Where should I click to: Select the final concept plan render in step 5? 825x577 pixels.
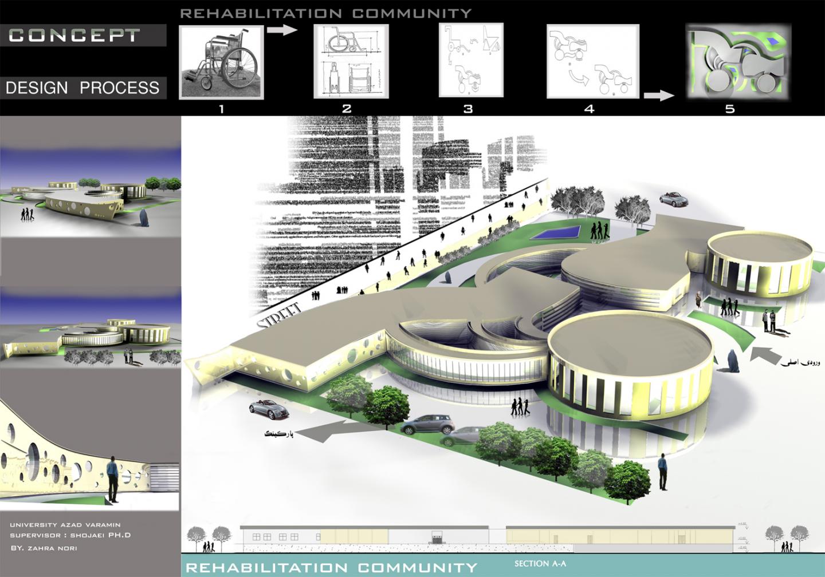(738, 62)
